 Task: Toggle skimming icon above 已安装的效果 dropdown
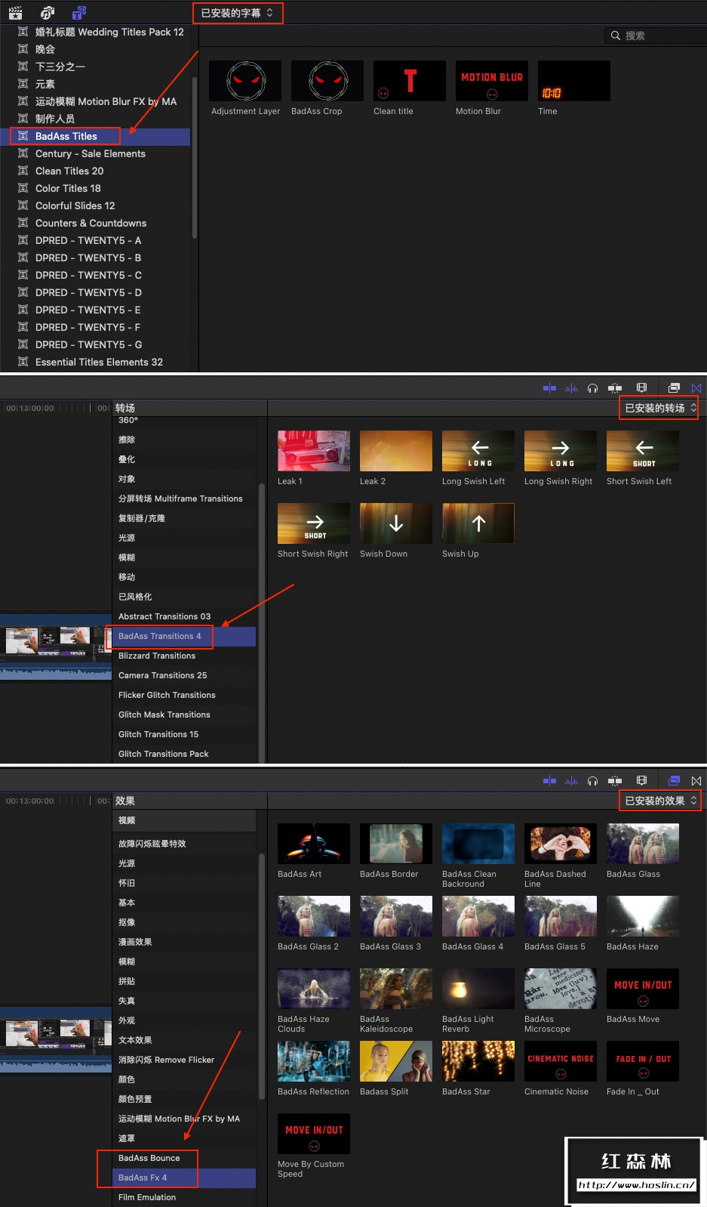pyautogui.click(x=549, y=781)
